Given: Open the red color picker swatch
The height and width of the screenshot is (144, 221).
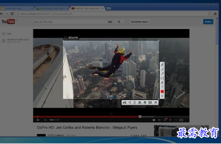Looking at the screenshot, I should point(162,92).
